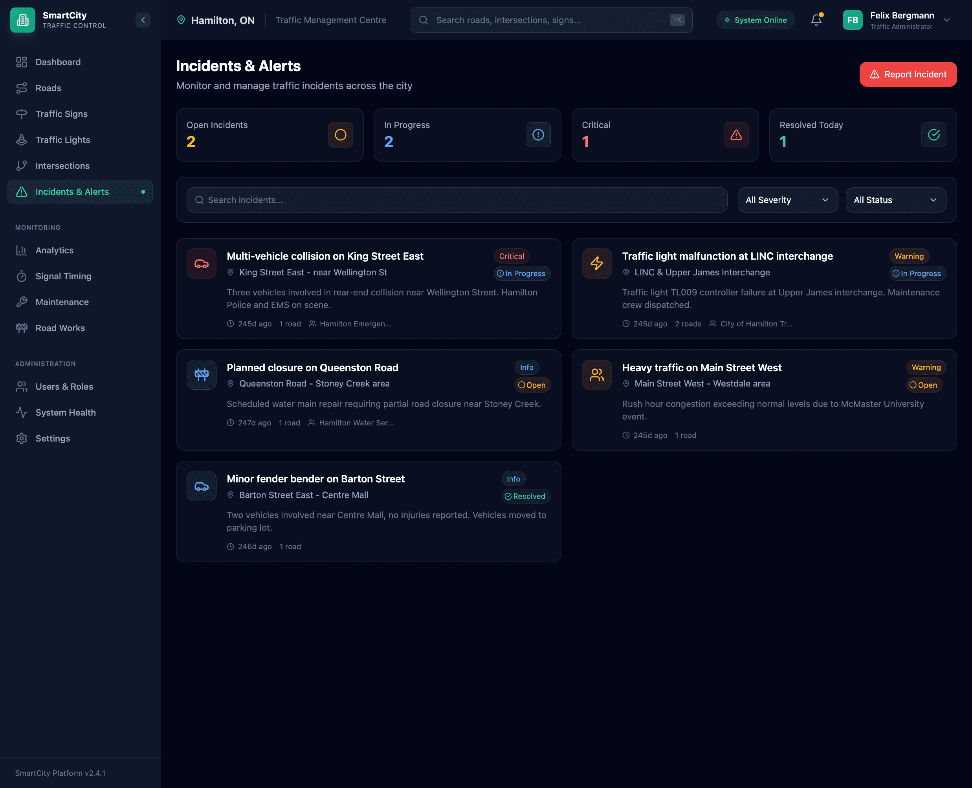972x788 pixels.
Task: Click the Open status badge on Queenston closure
Action: [532, 385]
